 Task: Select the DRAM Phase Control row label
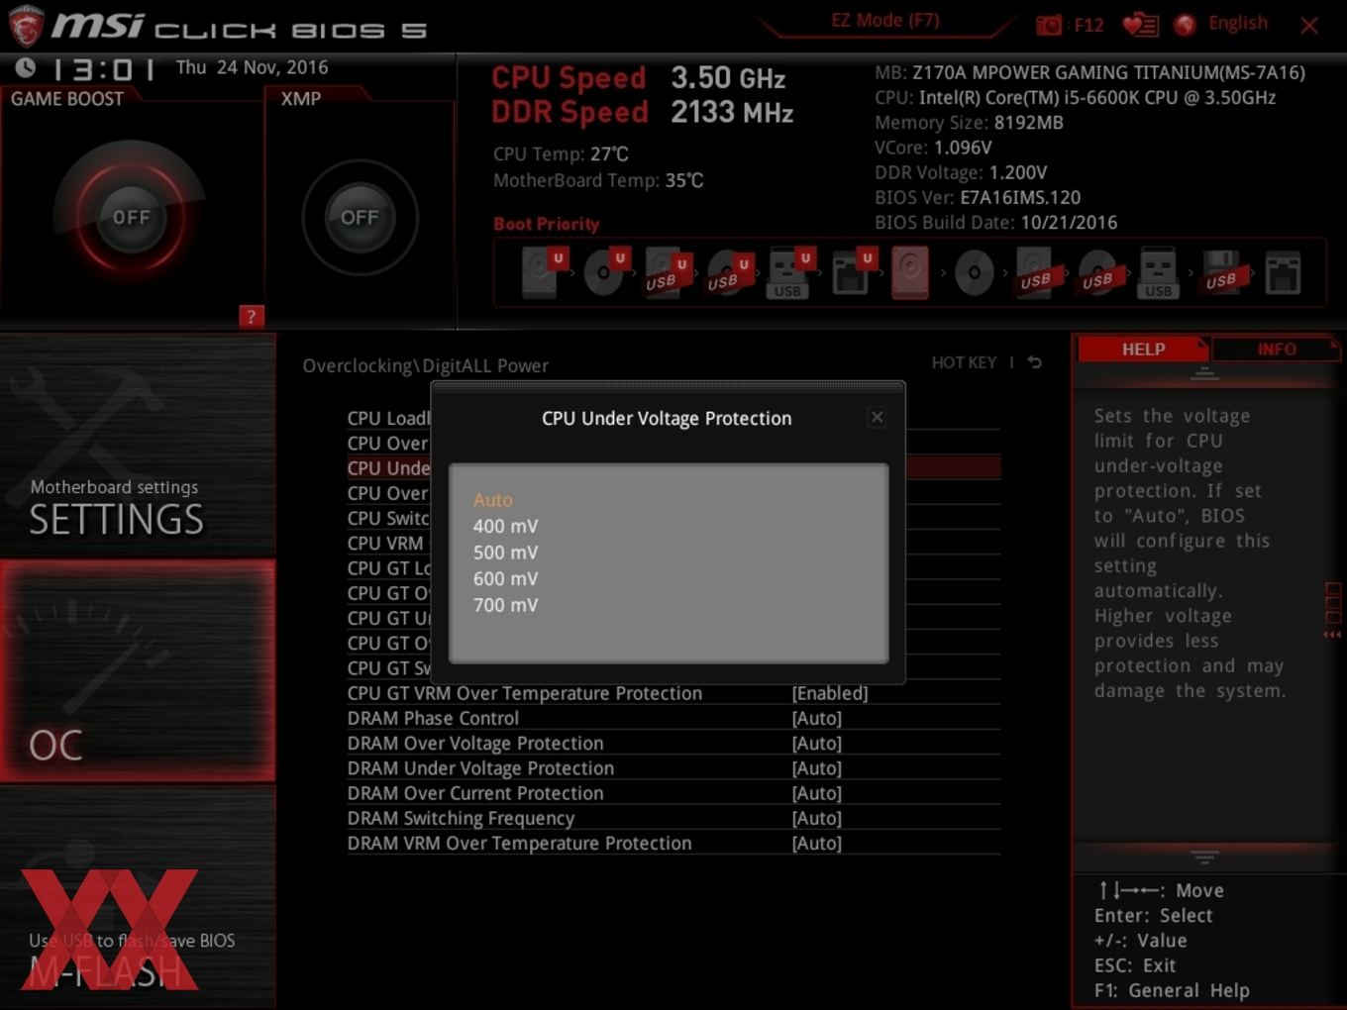[x=433, y=718]
